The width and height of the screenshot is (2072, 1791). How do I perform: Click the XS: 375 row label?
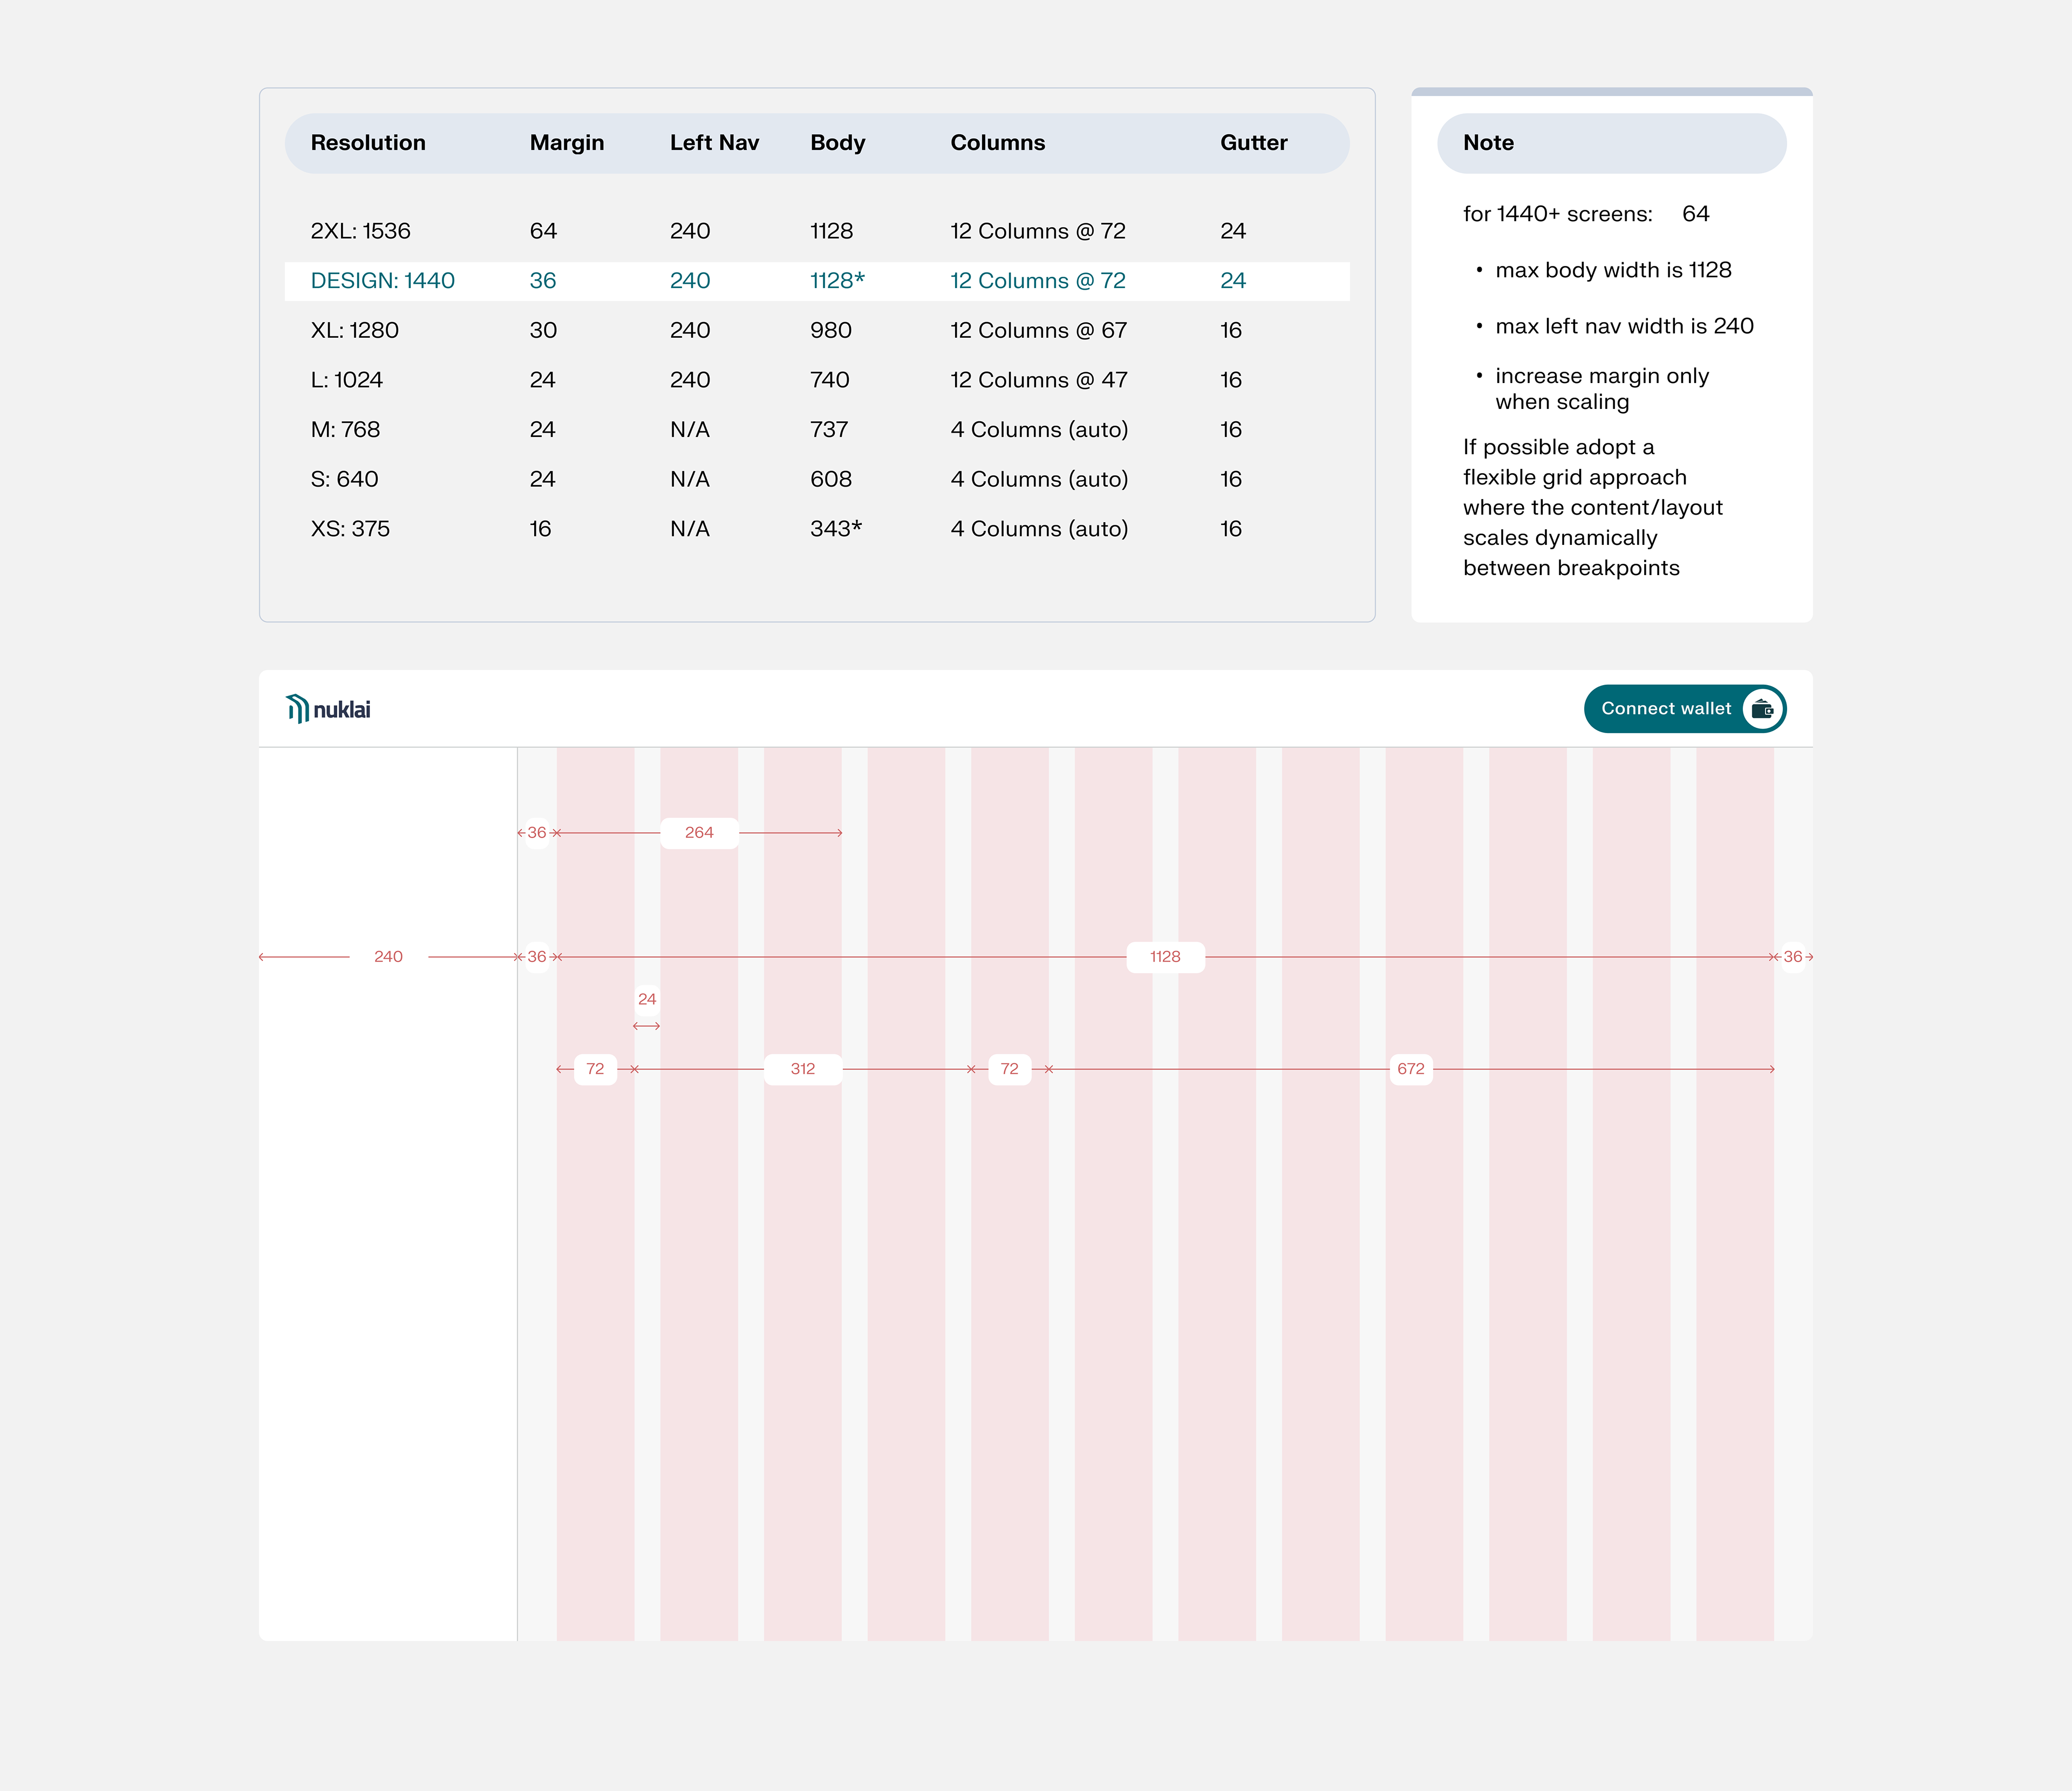(x=350, y=529)
